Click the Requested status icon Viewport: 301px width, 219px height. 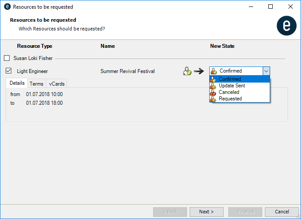[213, 99]
